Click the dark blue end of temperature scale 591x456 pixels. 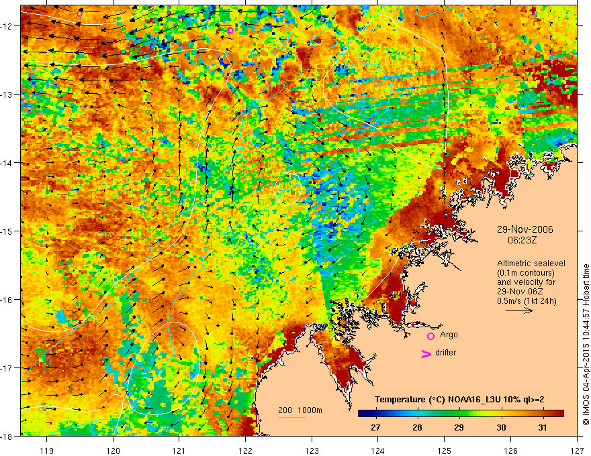(361, 414)
